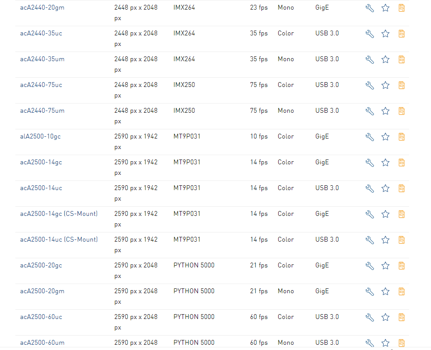Viewport: 431px width, 350px height.
Task: Click the document icon for acA2500-20gc
Action: pyautogui.click(x=401, y=266)
